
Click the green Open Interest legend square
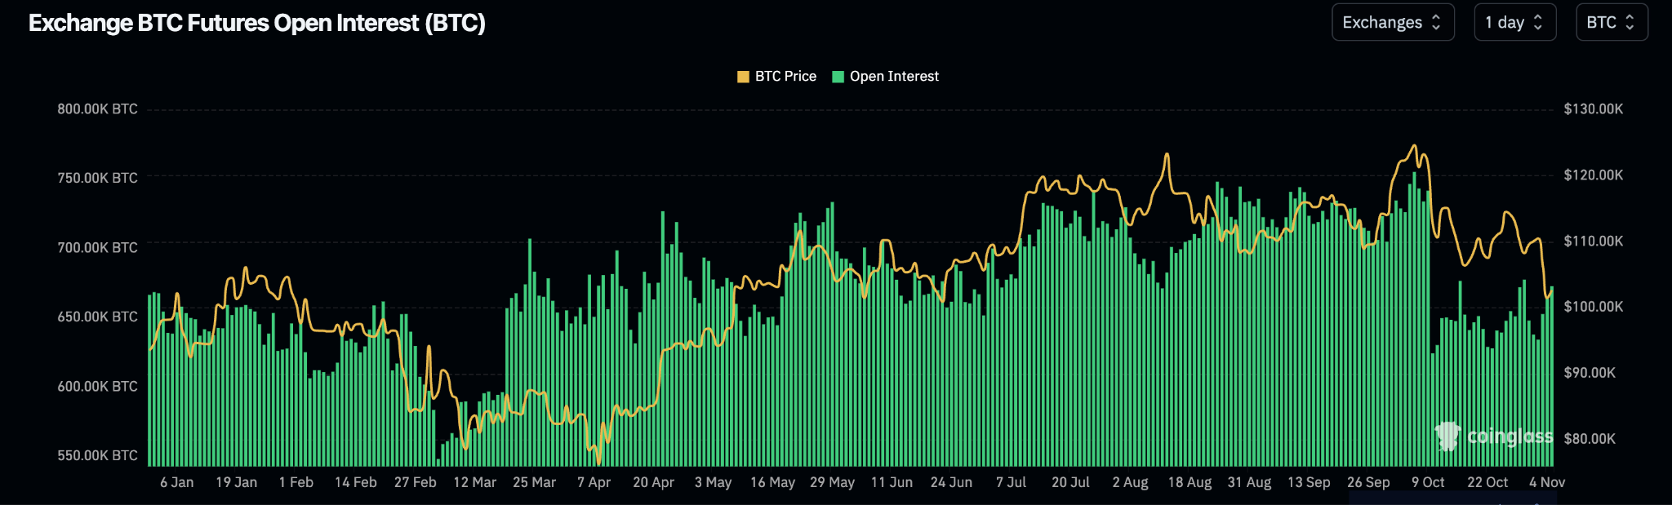click(838, 77)
